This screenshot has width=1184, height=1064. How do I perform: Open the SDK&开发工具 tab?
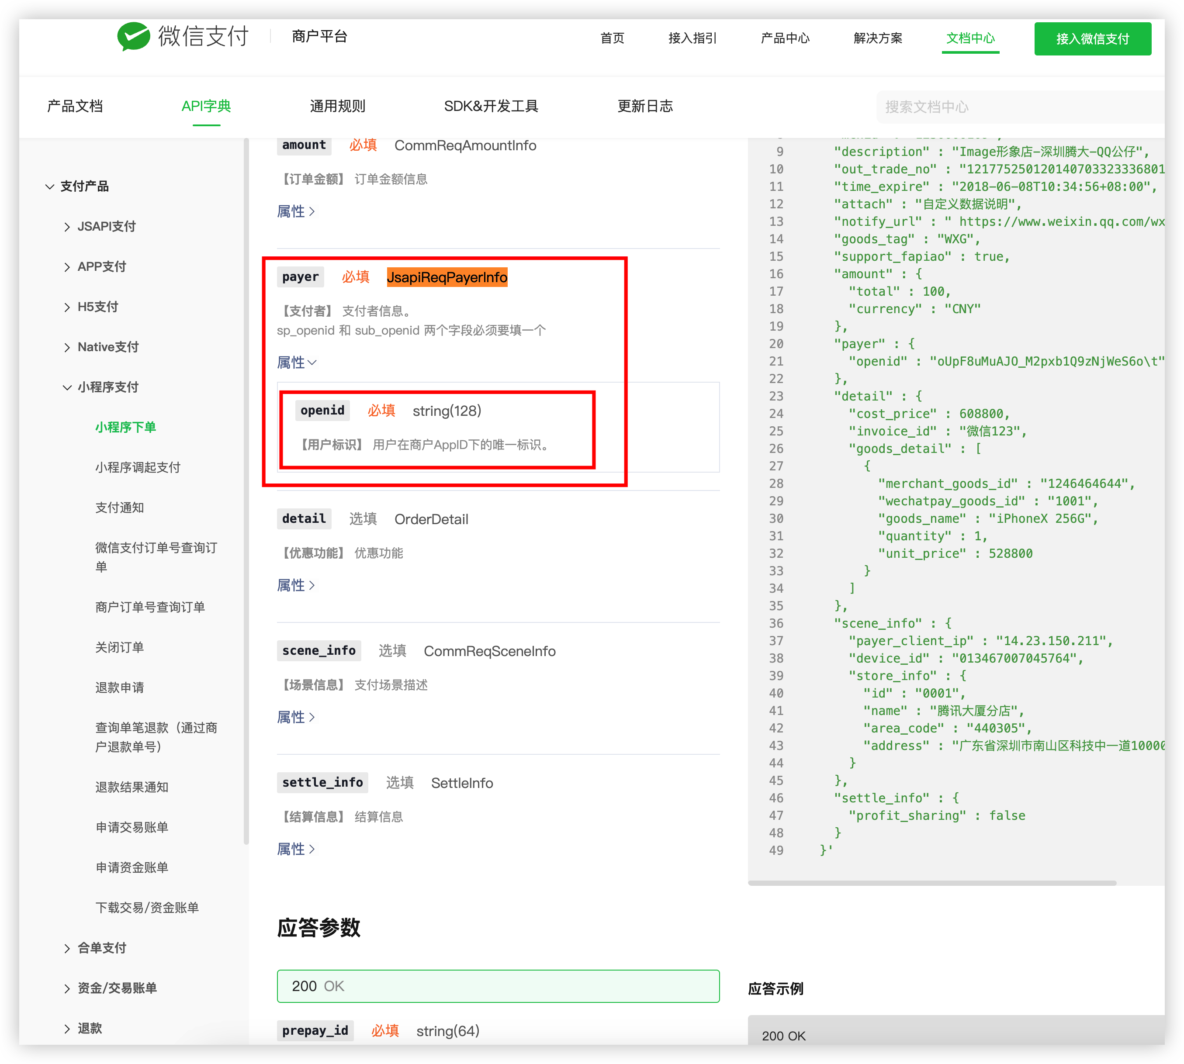(x=491, y=107)
